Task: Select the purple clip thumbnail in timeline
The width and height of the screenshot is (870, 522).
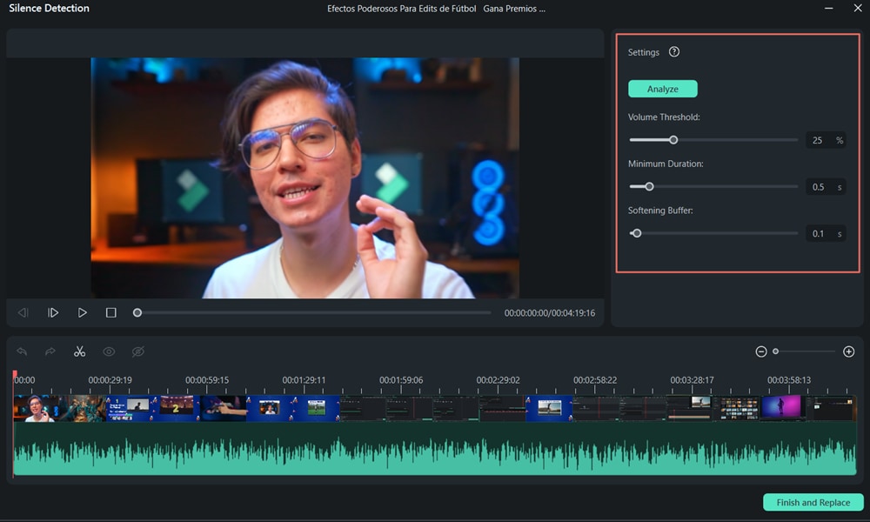Action: coord(781,407)
